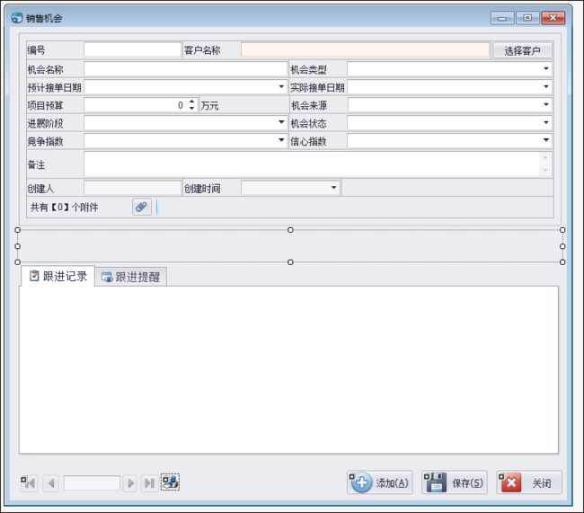Screen dimensions: 584x513
Task: Open the 机会状态 dropdown
Action: pyautogui.click(x=545, y=122)
